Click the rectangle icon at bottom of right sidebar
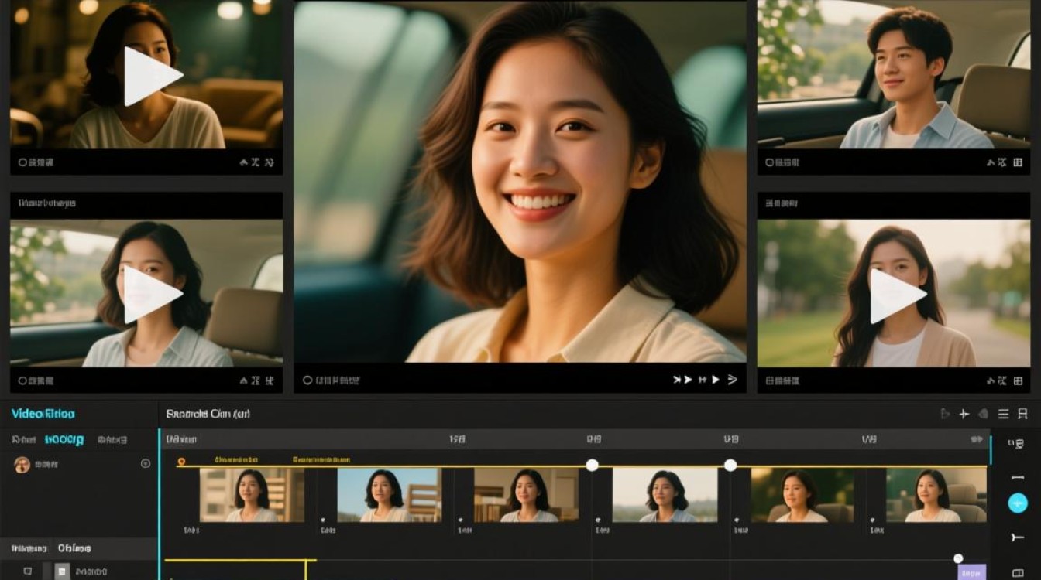 tap(1018, 572)
